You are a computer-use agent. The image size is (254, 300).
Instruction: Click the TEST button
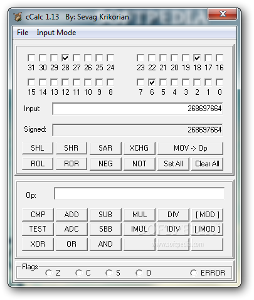(38, 229)
